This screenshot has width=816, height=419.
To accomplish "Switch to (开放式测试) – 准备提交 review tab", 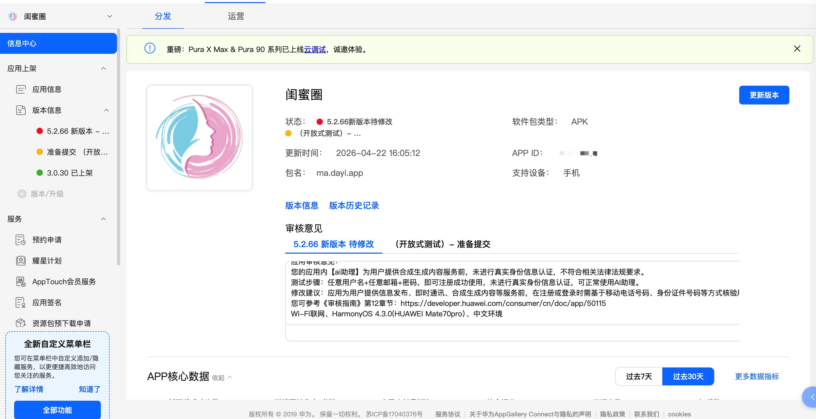I will pyautogui.click(x=443, y=244).
